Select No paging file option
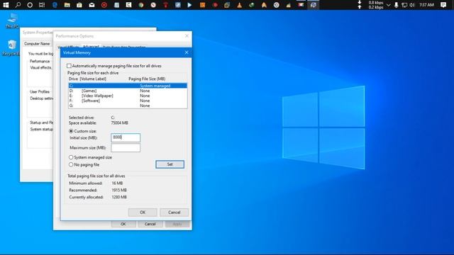The image size is (454, 255). click(71, 164)
